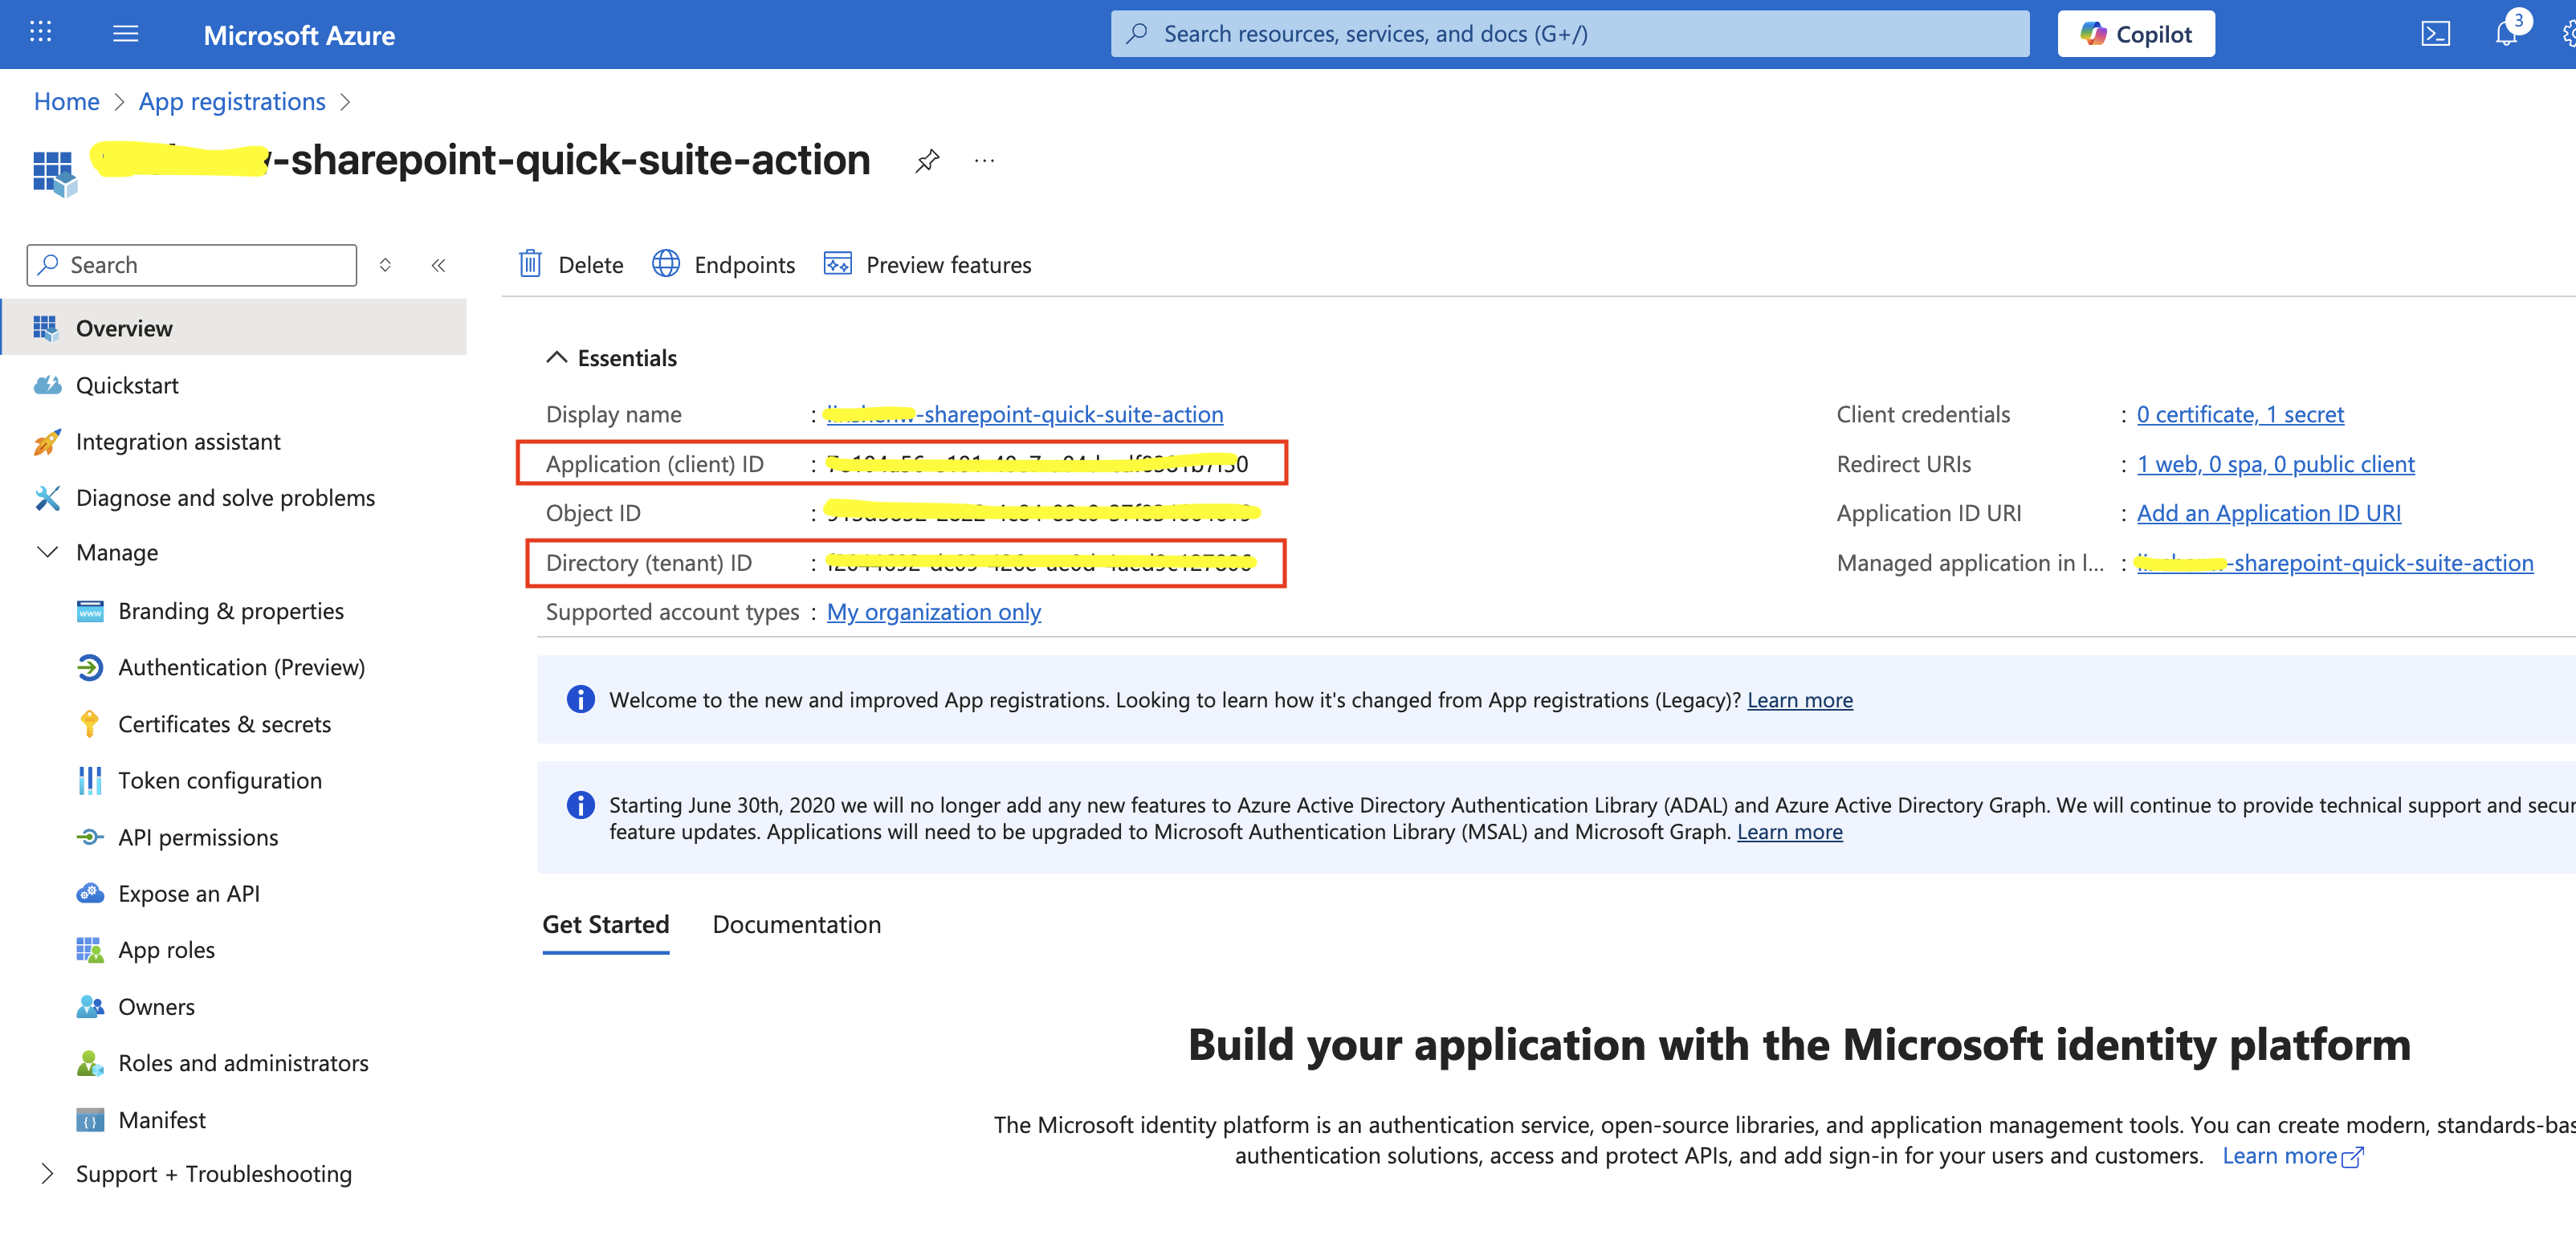The width and height of the screenshot is (2576, 1251).
Task: Open the ellipsis more options menu
Action: [984, 161]
